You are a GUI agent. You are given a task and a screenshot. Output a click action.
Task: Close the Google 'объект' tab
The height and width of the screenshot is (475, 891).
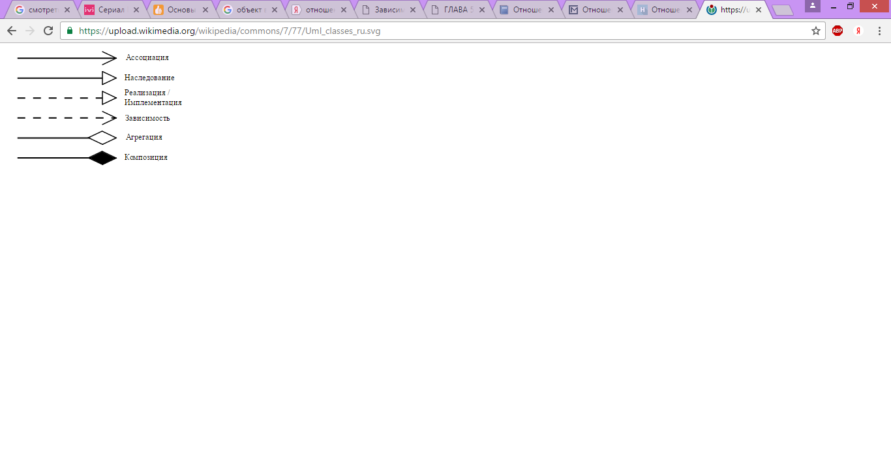tap(275, 10)
